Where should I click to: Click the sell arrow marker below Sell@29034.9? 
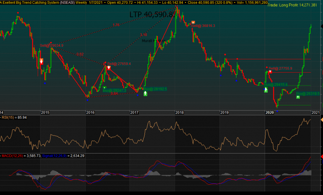pyautogui.click(x=41, y=61)
